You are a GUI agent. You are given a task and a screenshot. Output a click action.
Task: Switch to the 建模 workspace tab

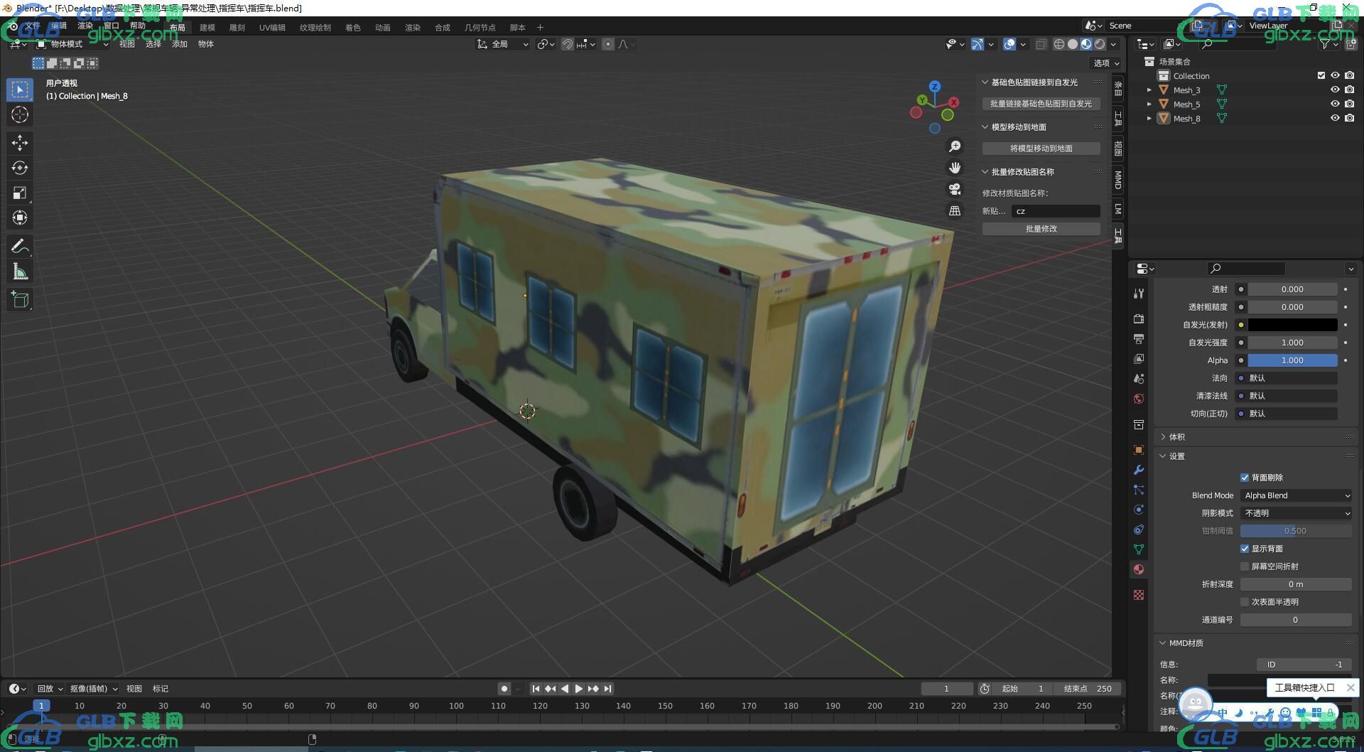pos(207,28)
